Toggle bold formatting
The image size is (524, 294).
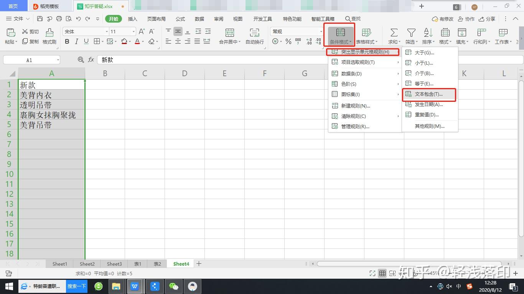point(67,41)
